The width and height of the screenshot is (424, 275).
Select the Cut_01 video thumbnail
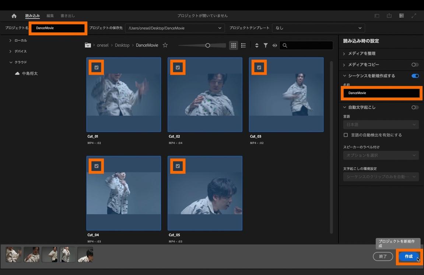[x=123, y=94]
